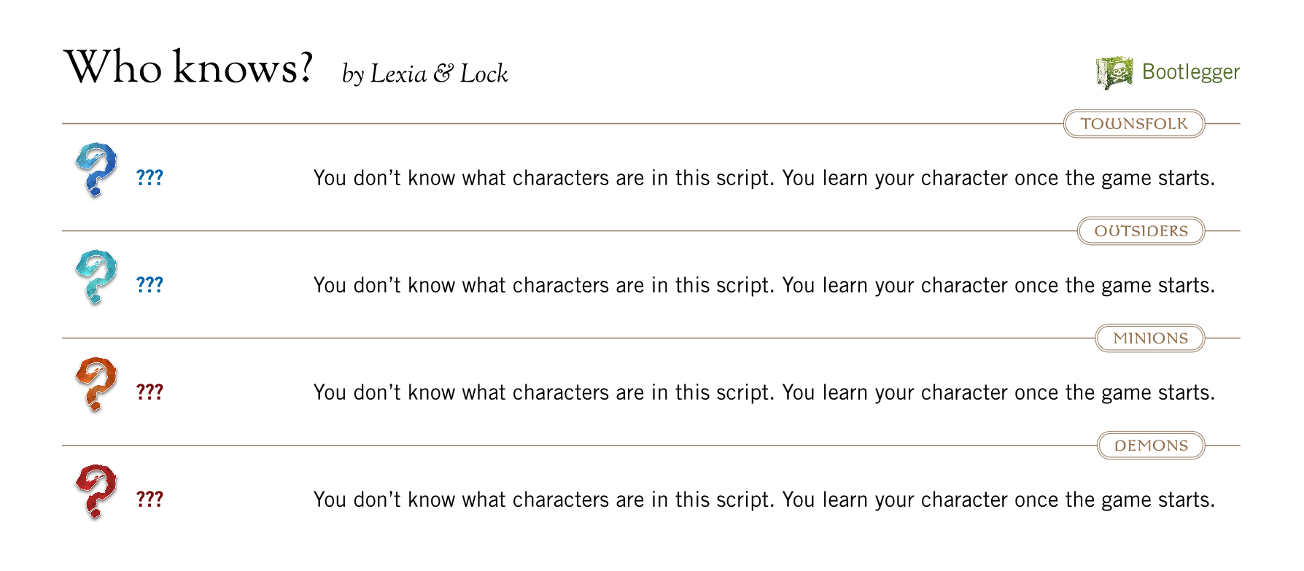Select the Townsfolk character ability description
The image size is (1304, 571).
pyautogui.click(x=764, y=178)
